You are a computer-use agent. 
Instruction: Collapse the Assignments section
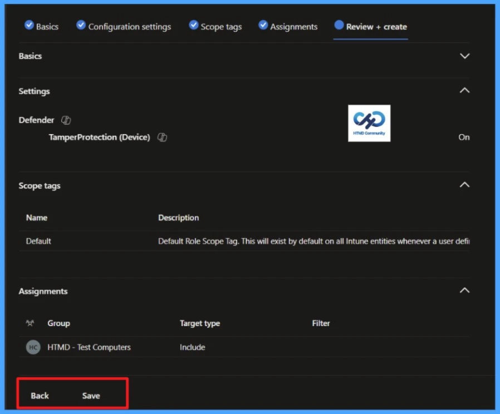[464, 290]
